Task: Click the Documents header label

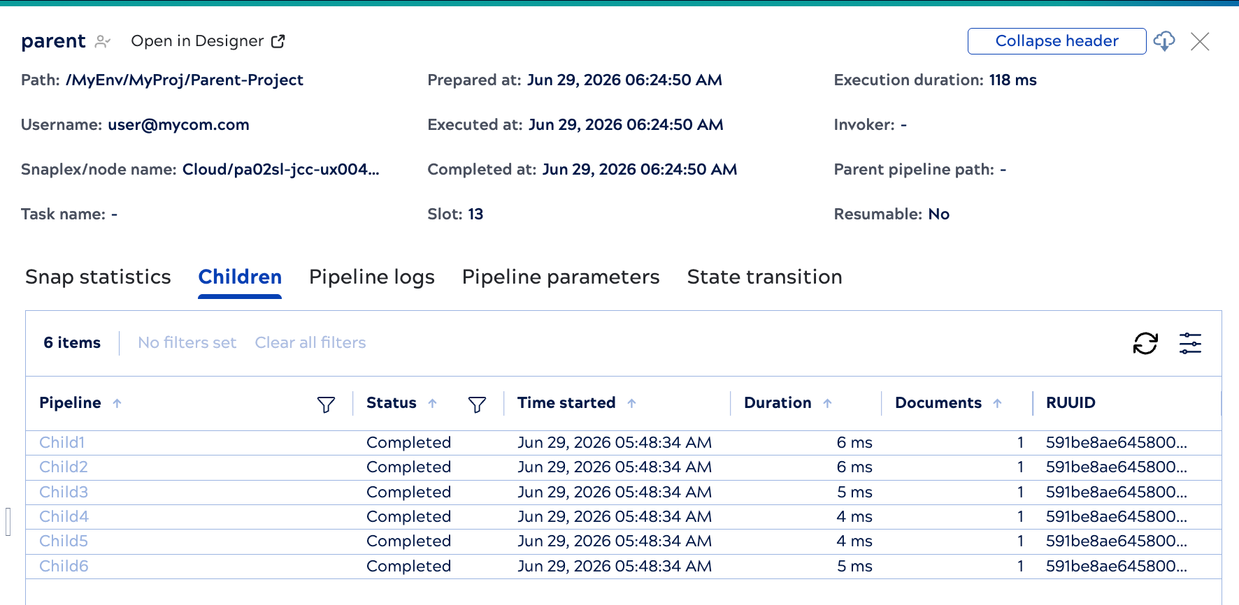Action: tap(938, 403)
